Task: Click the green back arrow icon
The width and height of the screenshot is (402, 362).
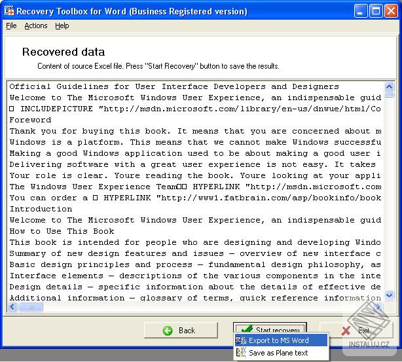Action: [x=168, y=331]
